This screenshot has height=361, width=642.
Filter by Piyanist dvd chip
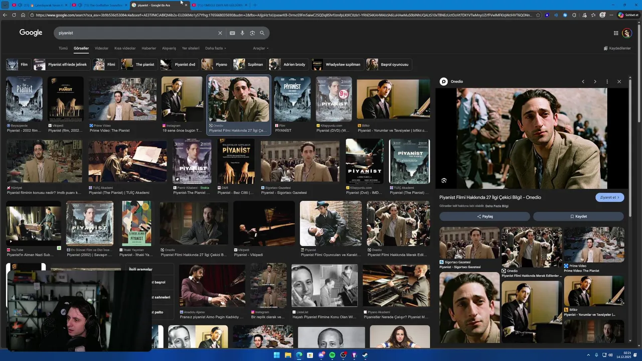point(179,65)
